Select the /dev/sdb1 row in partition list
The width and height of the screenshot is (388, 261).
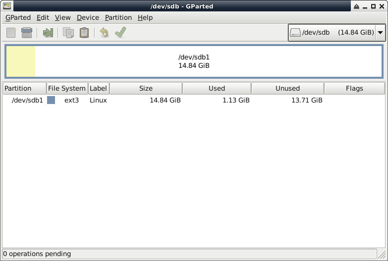click(x=194, y=100)
